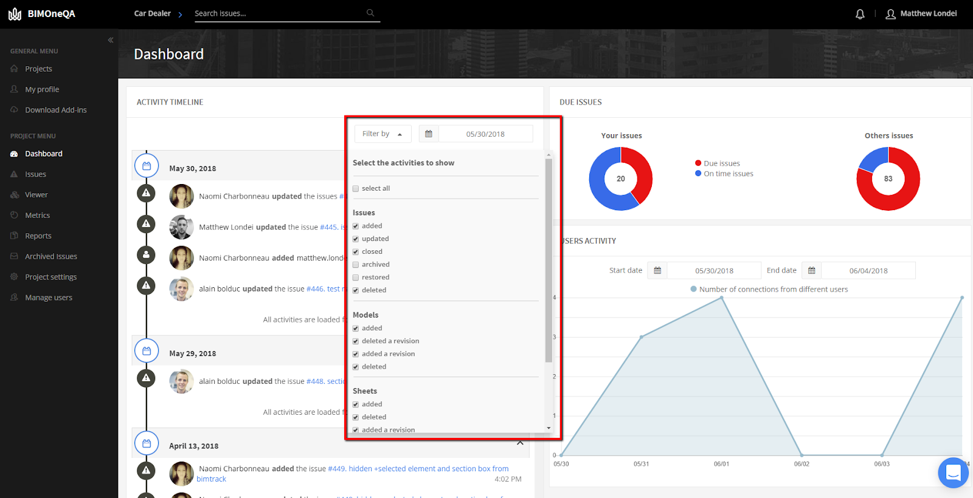Open the Viewer page
Viewport: 973px width, 498px height.
(36, 195)
